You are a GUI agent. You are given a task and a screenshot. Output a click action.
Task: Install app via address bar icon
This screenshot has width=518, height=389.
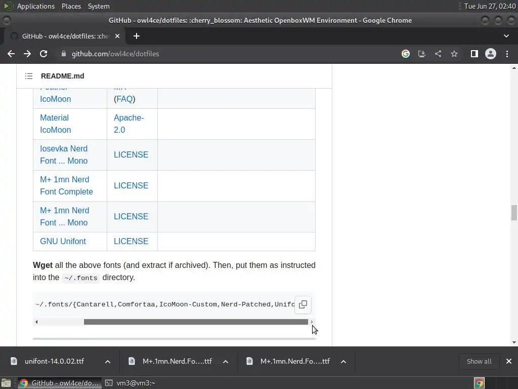tap(422, 54)
